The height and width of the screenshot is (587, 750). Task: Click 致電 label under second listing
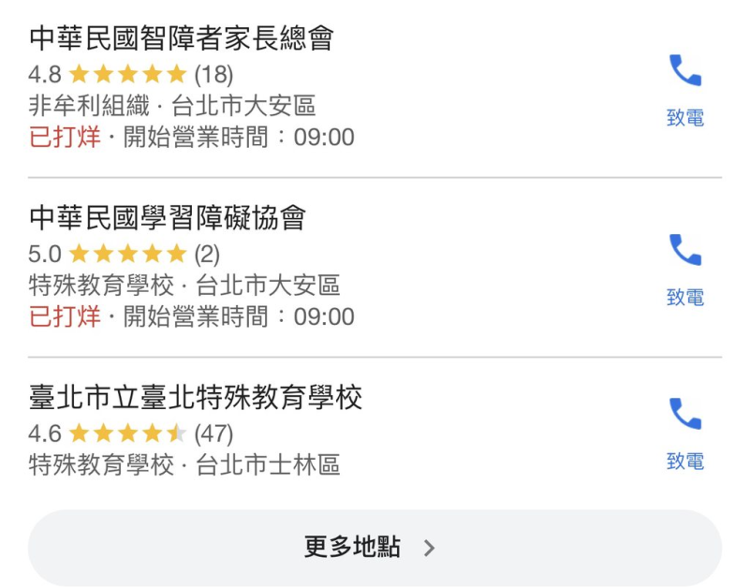point(684,298)
